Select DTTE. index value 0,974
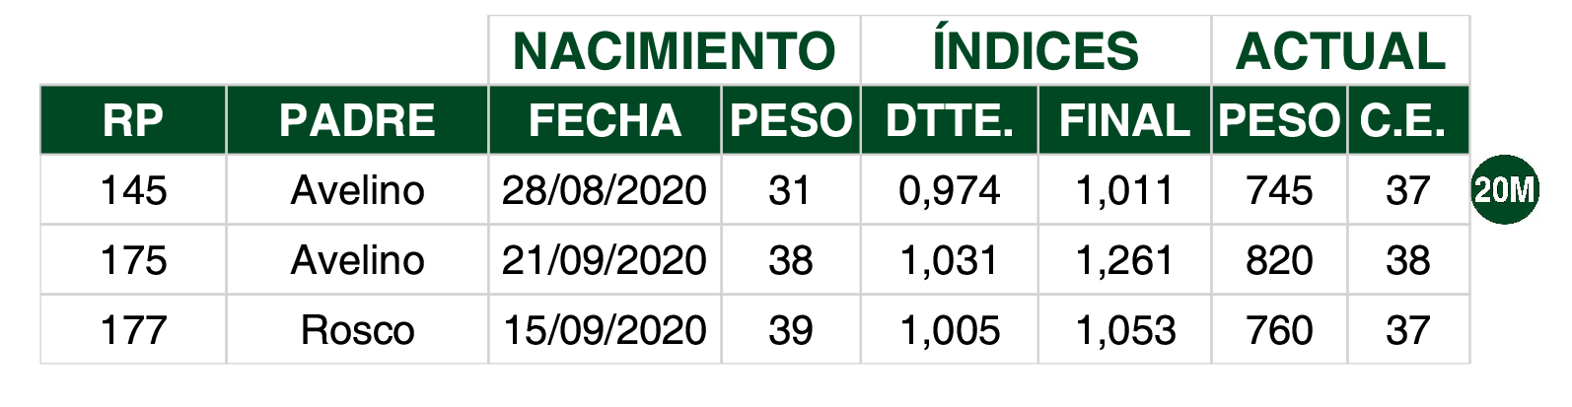The height and width of the screenshot is (407, 1572). [949, 189]
